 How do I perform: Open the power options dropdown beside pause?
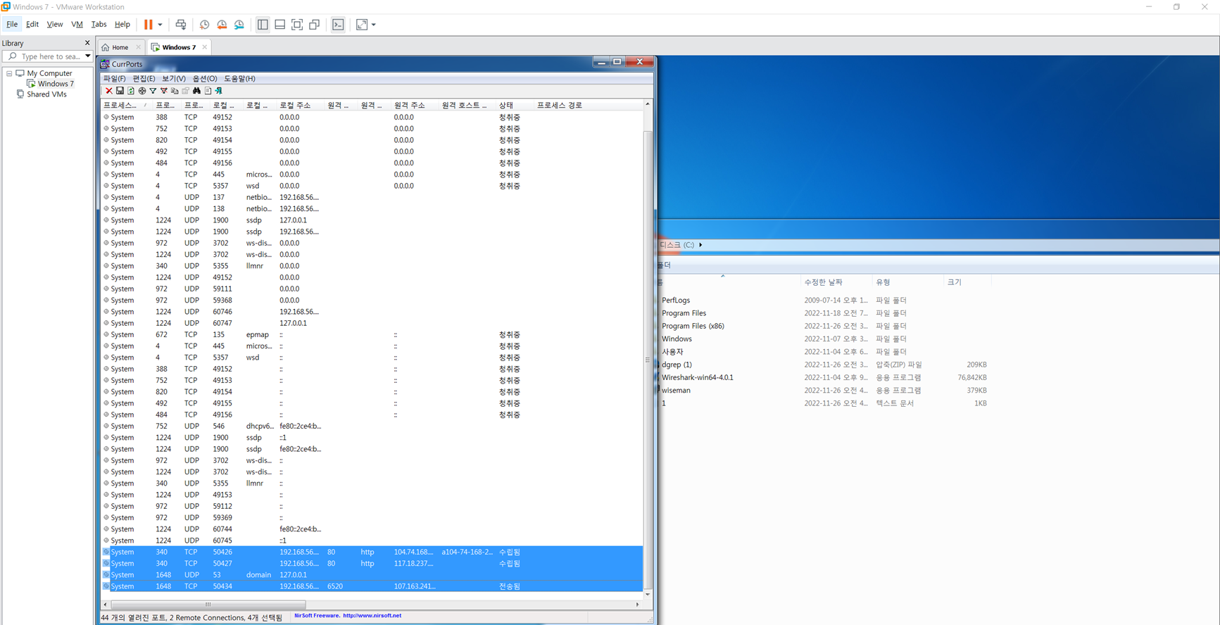click(160, 25)
